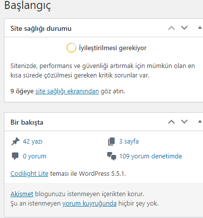Click the double comment icon for moderated comments

tap(112, 156)
